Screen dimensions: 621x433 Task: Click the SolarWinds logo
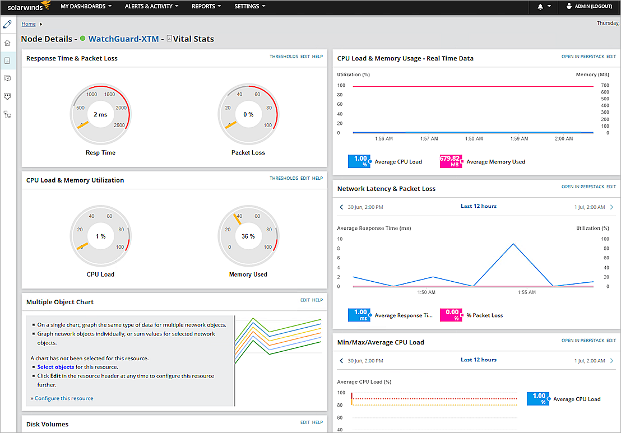(29, 6)
